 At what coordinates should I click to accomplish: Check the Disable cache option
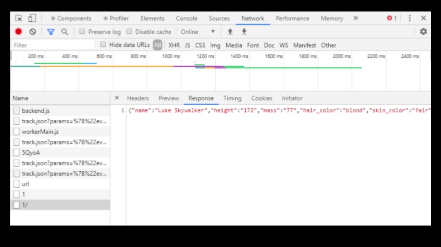129,31
